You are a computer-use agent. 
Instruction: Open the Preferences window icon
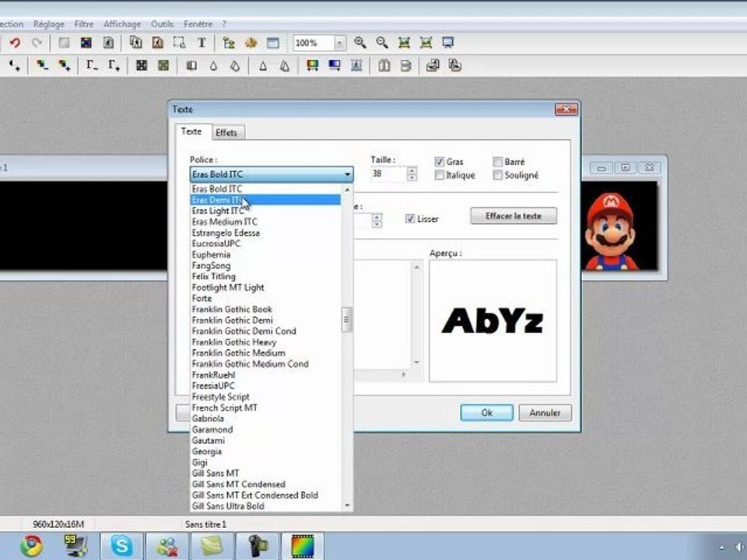point(273,43)
